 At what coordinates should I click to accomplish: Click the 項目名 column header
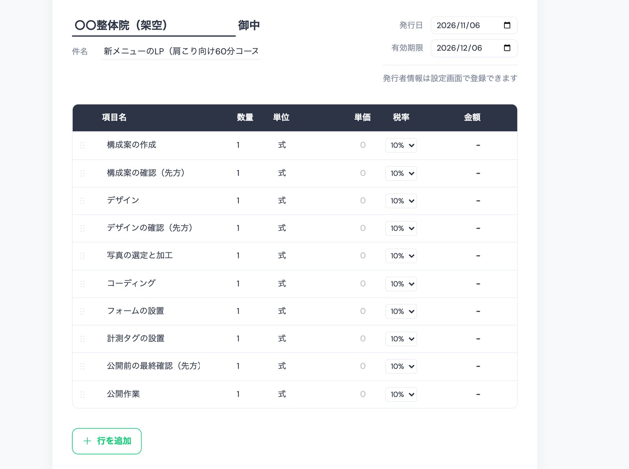[114, 118]
